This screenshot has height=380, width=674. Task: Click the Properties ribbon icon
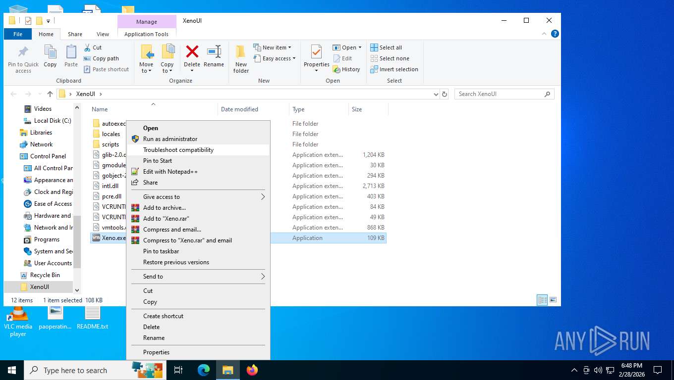coord(316,52)
